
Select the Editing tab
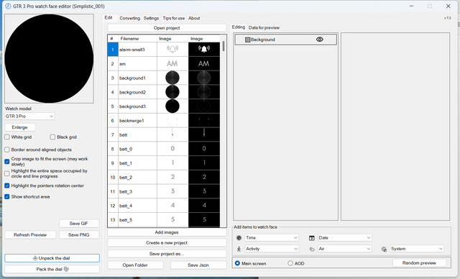238,27
